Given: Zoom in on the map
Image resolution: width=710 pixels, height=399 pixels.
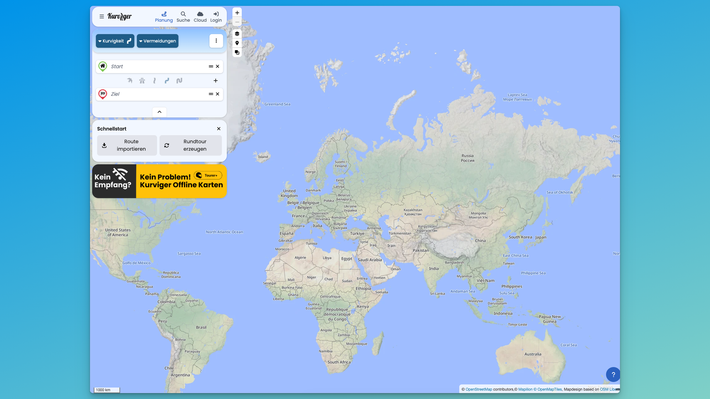Looking at the screenshot, I should (237, 13).
